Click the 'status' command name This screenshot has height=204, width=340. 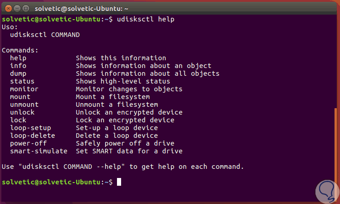coord(22,81)
